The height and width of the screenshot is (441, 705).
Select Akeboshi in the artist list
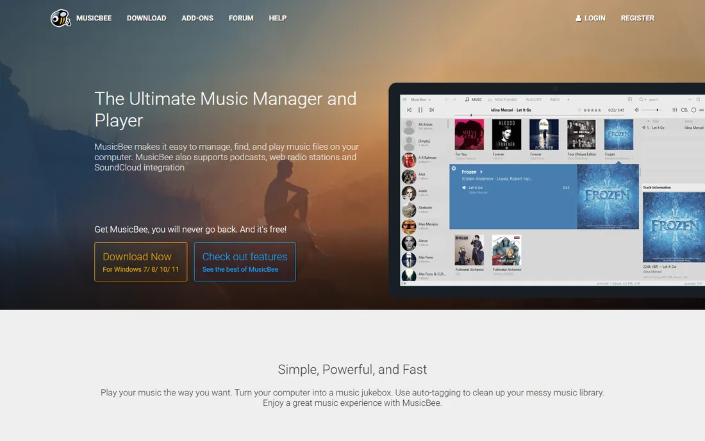coord(424,210)
